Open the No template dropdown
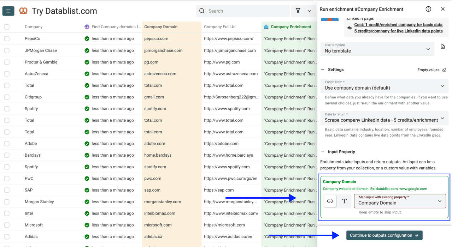The height and width of the screenshot is (247, 452). (x=377, y=49)
